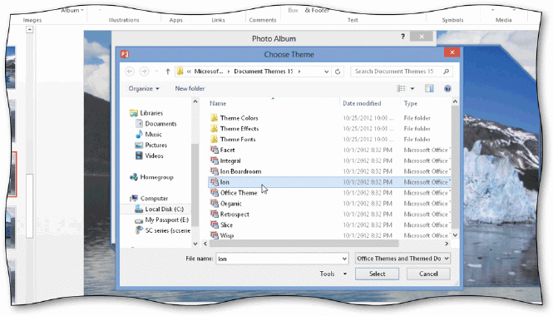Sort by the Type column header

(x=411, y=103)
